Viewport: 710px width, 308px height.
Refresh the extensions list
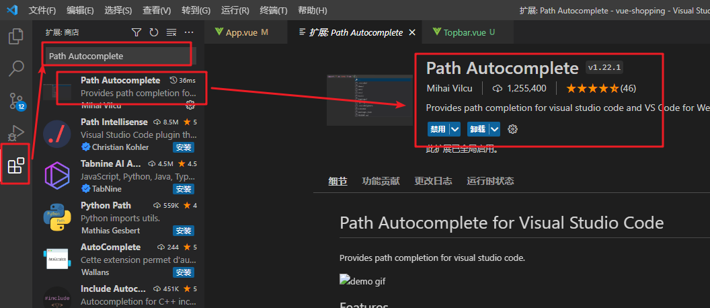coord(154,32)
